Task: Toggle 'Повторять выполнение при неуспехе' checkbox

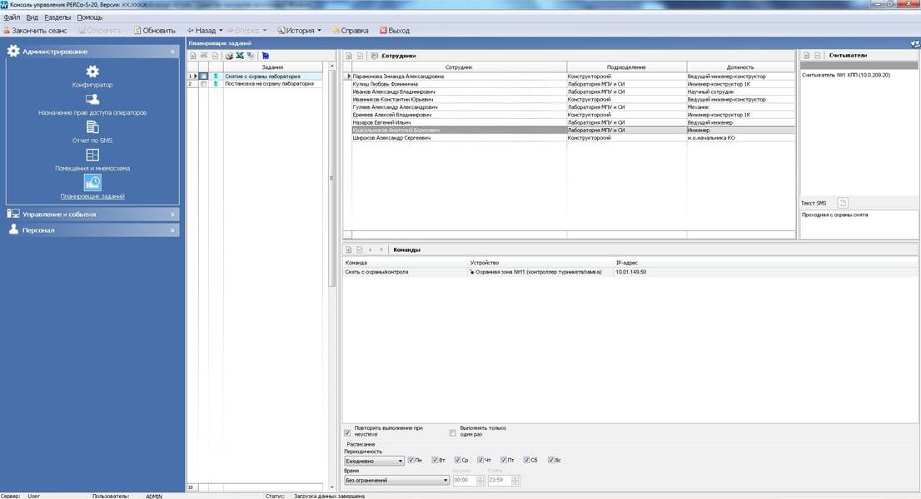Action: tap(347, 432)
